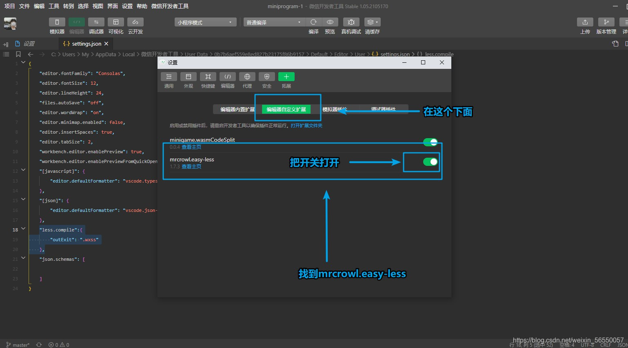Open 安全 security settings section
The image size is (628, 348).
coord(267,77)
